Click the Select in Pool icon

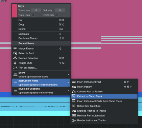click(15, 53)
